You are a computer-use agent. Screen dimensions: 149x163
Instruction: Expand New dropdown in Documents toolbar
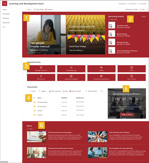click(x=36, y=91)
